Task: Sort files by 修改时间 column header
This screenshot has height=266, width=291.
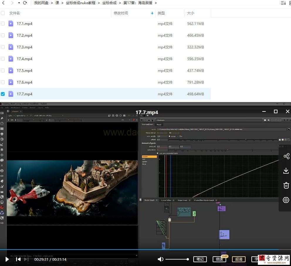Action: [x=121, y=13]
